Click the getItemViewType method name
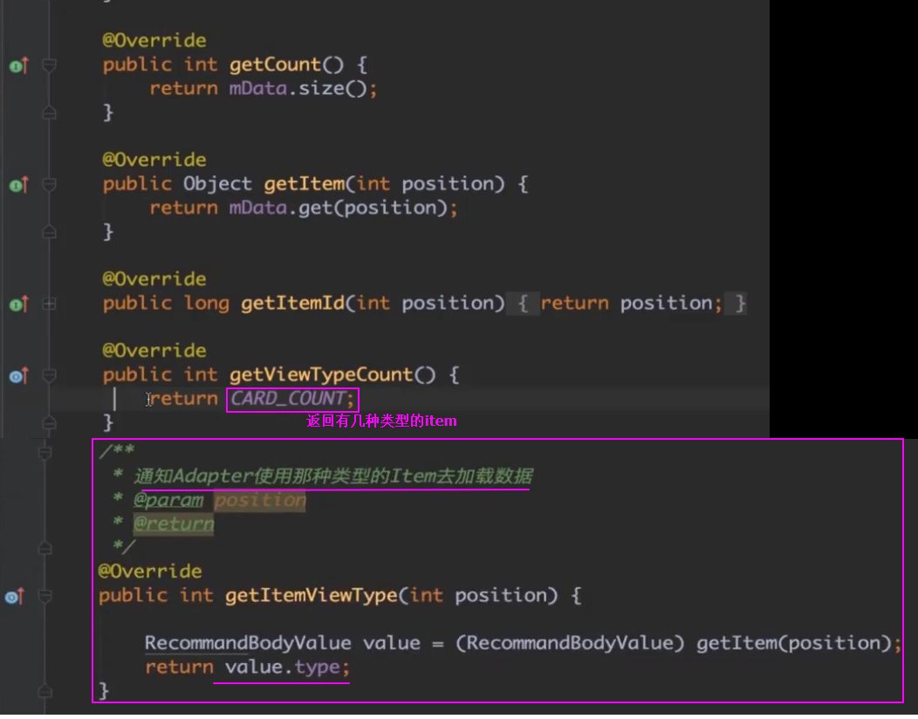Viewport: 918px width, 719px height. coord(311,595)
